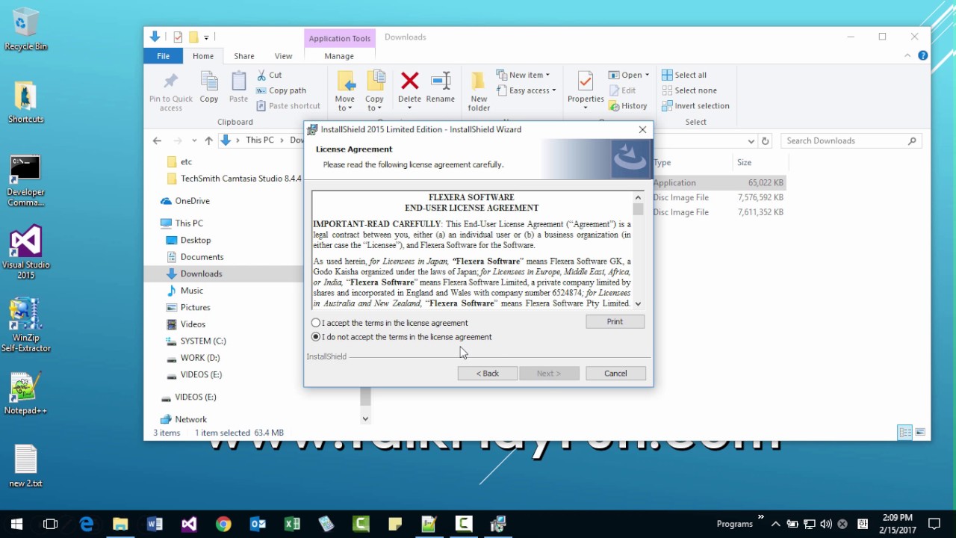Image resolution: width=956 pixels, height=538 pixels.
Task: Open Recycle Bin on desktop
Action: (25, 30)
